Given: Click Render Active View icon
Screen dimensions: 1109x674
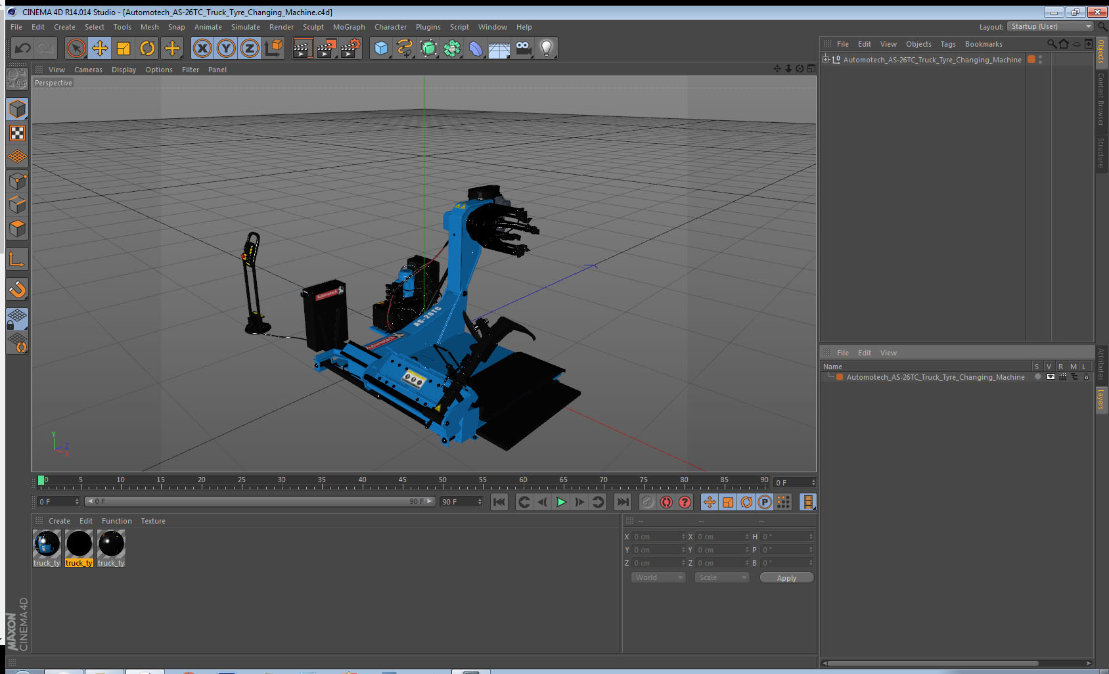Looking at the screenshot, I should [302, 48].
